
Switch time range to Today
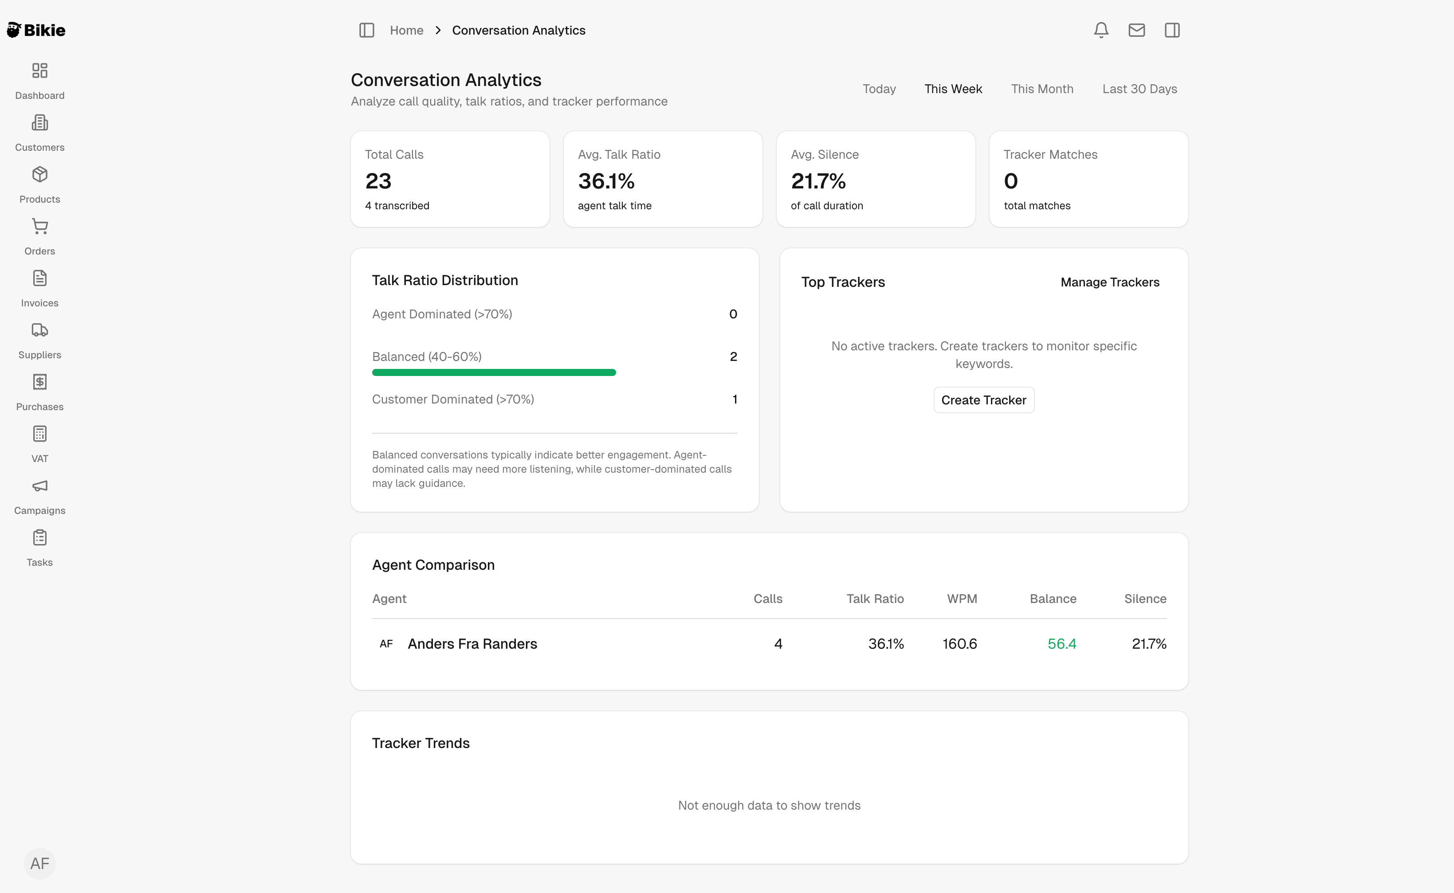[879, 89]
